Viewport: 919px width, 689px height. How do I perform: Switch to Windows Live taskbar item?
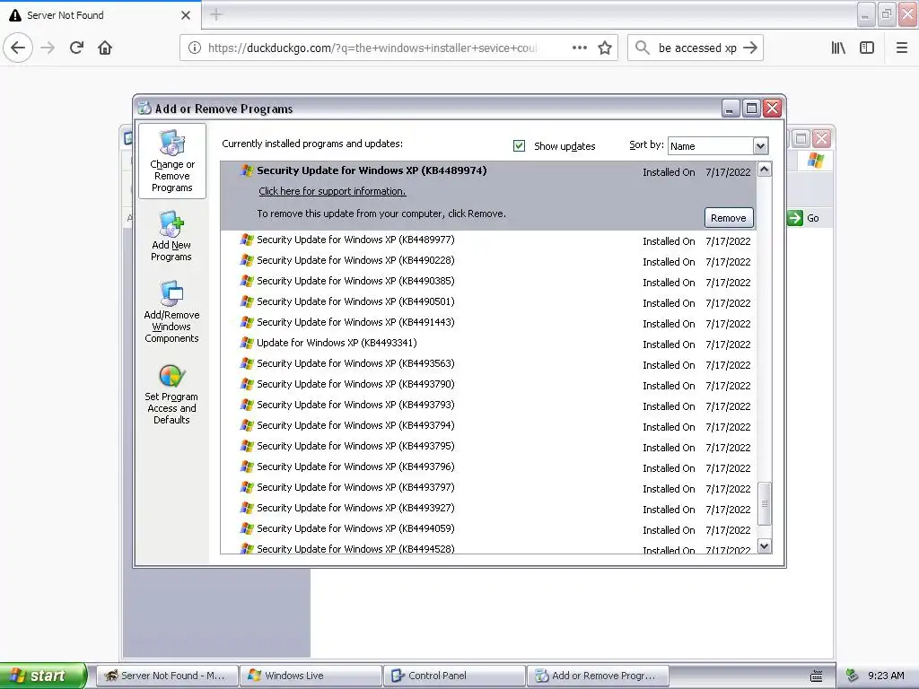click(x=311, y=676)
